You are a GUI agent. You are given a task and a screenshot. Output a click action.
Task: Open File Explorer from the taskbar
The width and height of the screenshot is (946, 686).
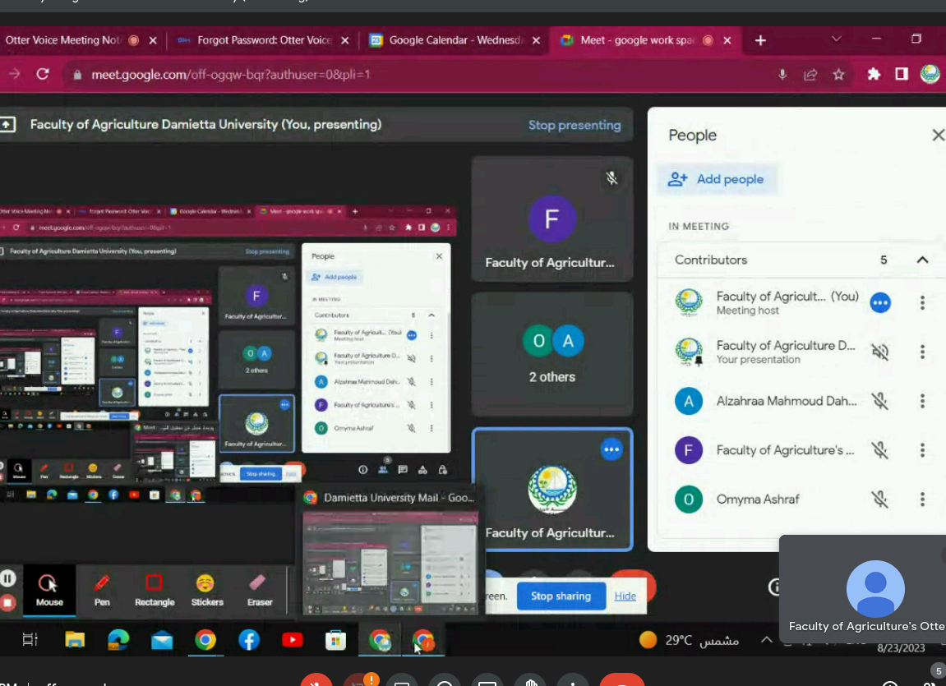[x=75, y=640]
